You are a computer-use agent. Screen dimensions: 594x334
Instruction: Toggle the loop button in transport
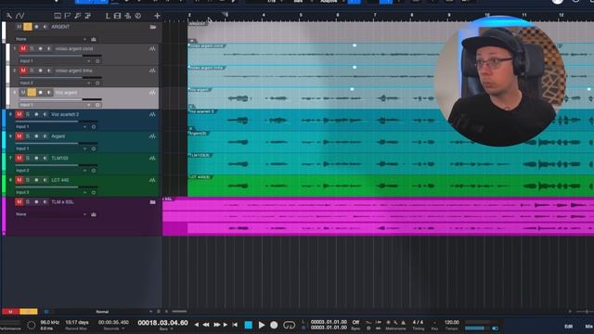click(x=289, y=325)
